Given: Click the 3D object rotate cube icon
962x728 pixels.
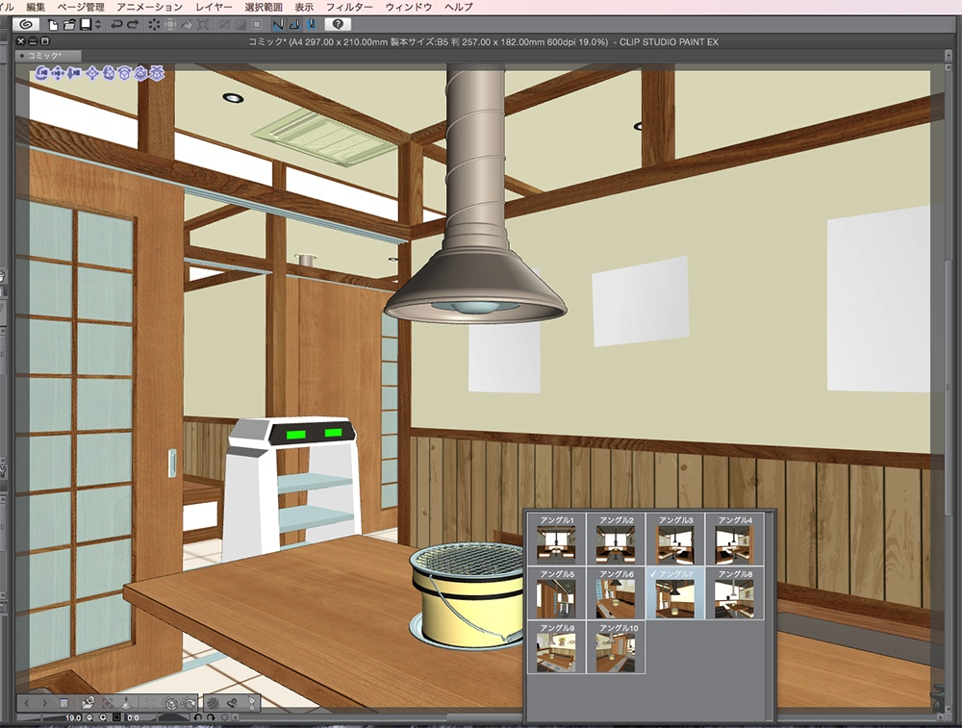Looking at the screenshot, I should tap(124, 72).
